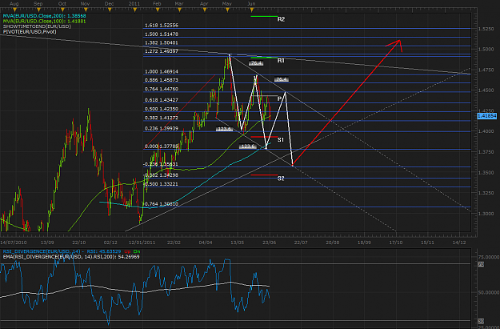
Task: Click the May month marker triangle
Action: tap(227, 10)
